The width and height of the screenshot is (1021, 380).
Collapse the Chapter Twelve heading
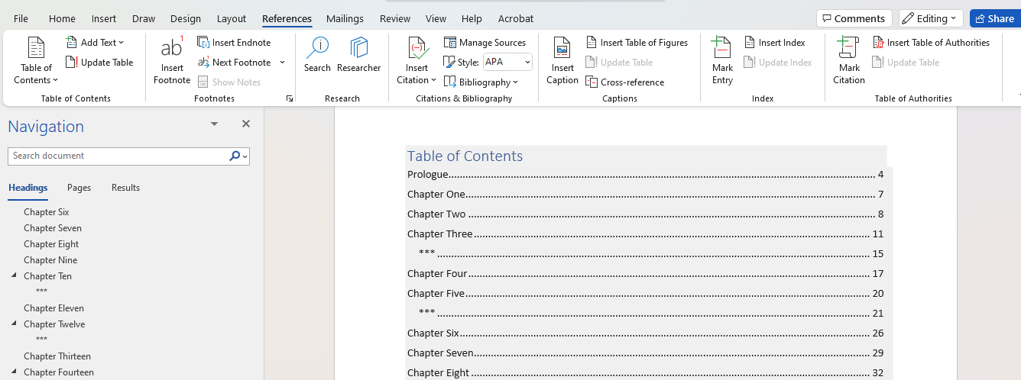(14, 324)
